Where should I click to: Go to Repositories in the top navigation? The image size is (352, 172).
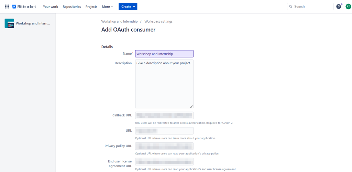(x=72, y=7)
